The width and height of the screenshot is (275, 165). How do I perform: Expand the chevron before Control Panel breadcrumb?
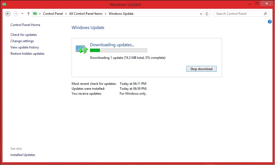click(x=40, y=14)
